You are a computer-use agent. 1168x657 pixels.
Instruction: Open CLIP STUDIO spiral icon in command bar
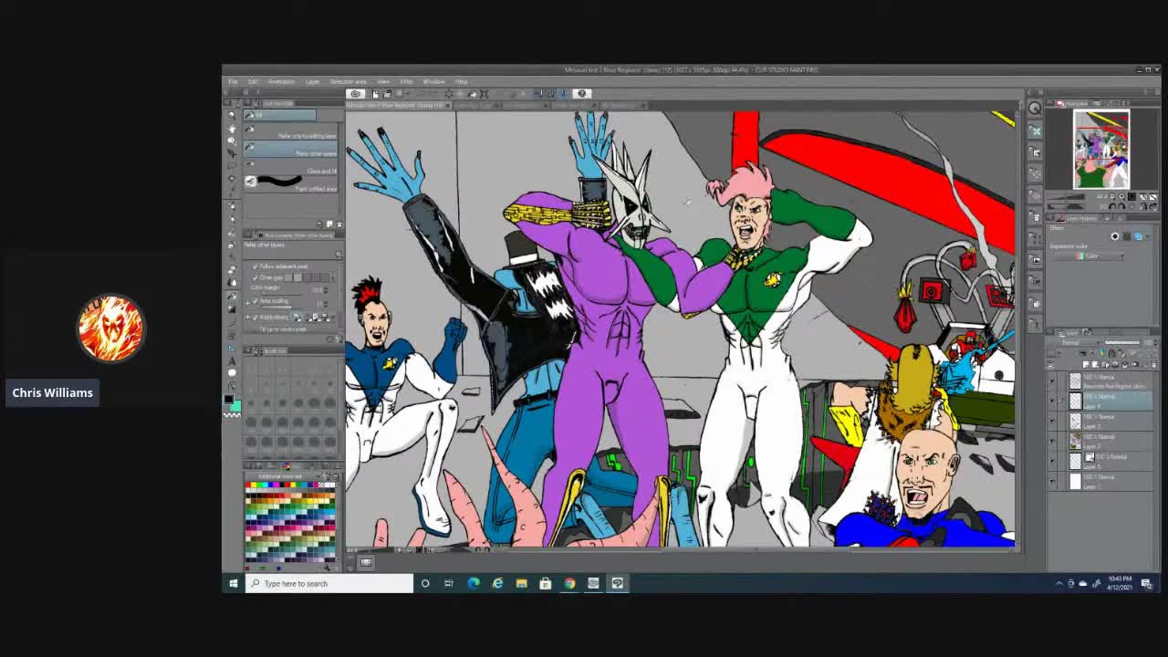(x=356, y=93)
